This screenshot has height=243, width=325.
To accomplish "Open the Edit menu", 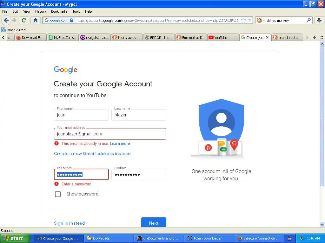I will pyautogui.click(x=15, y=11).
